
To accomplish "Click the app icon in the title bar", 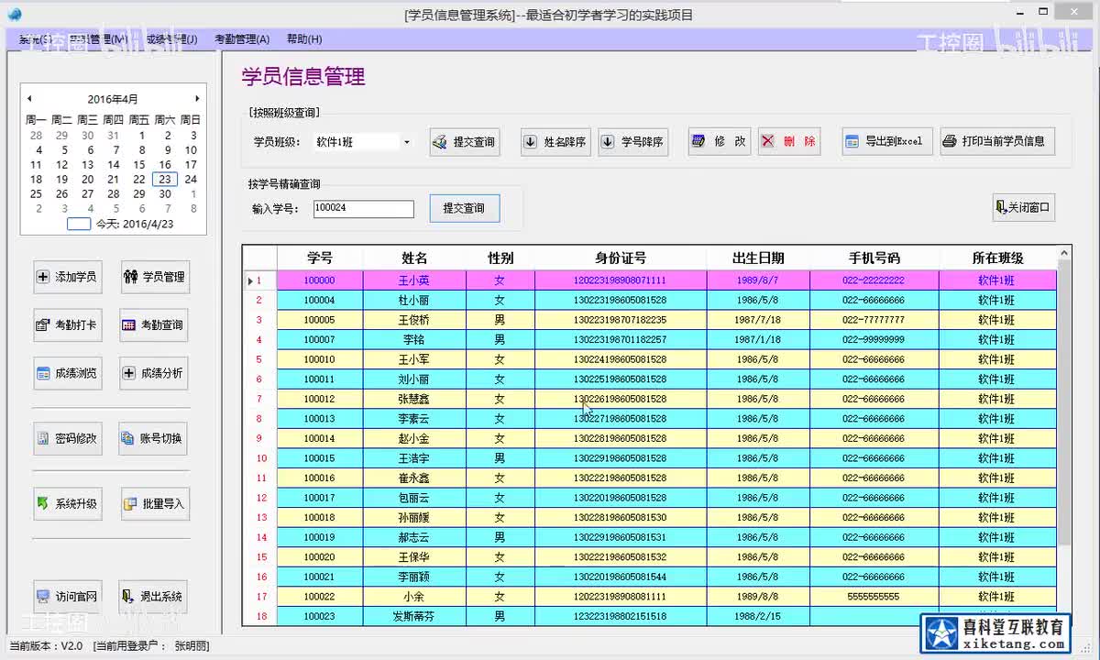I will tap(13, 14).
